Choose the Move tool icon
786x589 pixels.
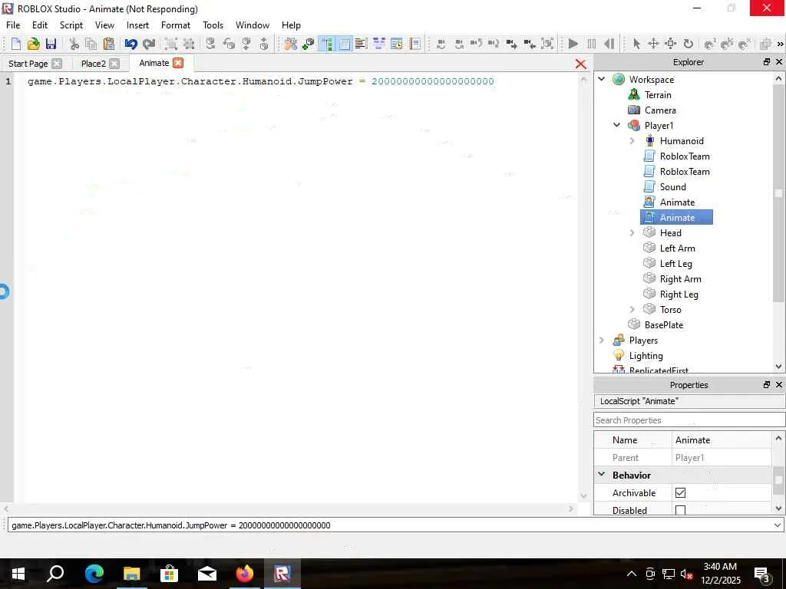click(653, 44)
